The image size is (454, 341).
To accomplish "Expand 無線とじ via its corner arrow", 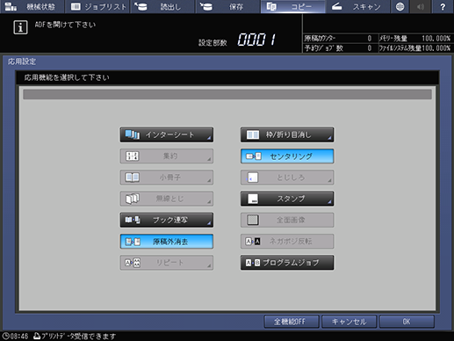I will [209, 202].
